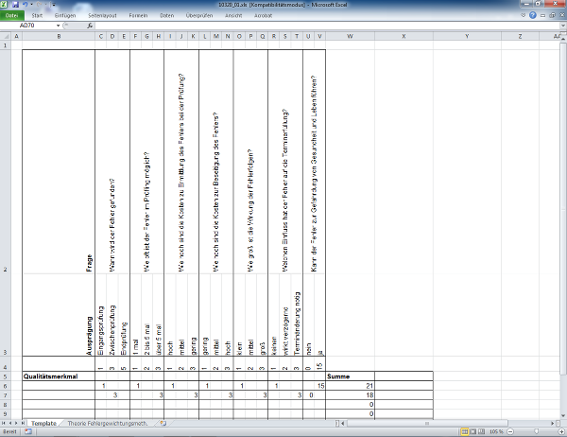Expand the Name Box dropdown arrow
This screenshot has height=437, width=567.
click(x=60, y=26)
